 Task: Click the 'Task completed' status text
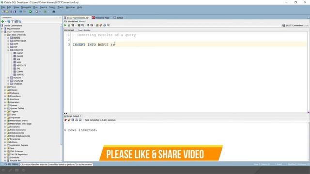[x=100, y=120]
